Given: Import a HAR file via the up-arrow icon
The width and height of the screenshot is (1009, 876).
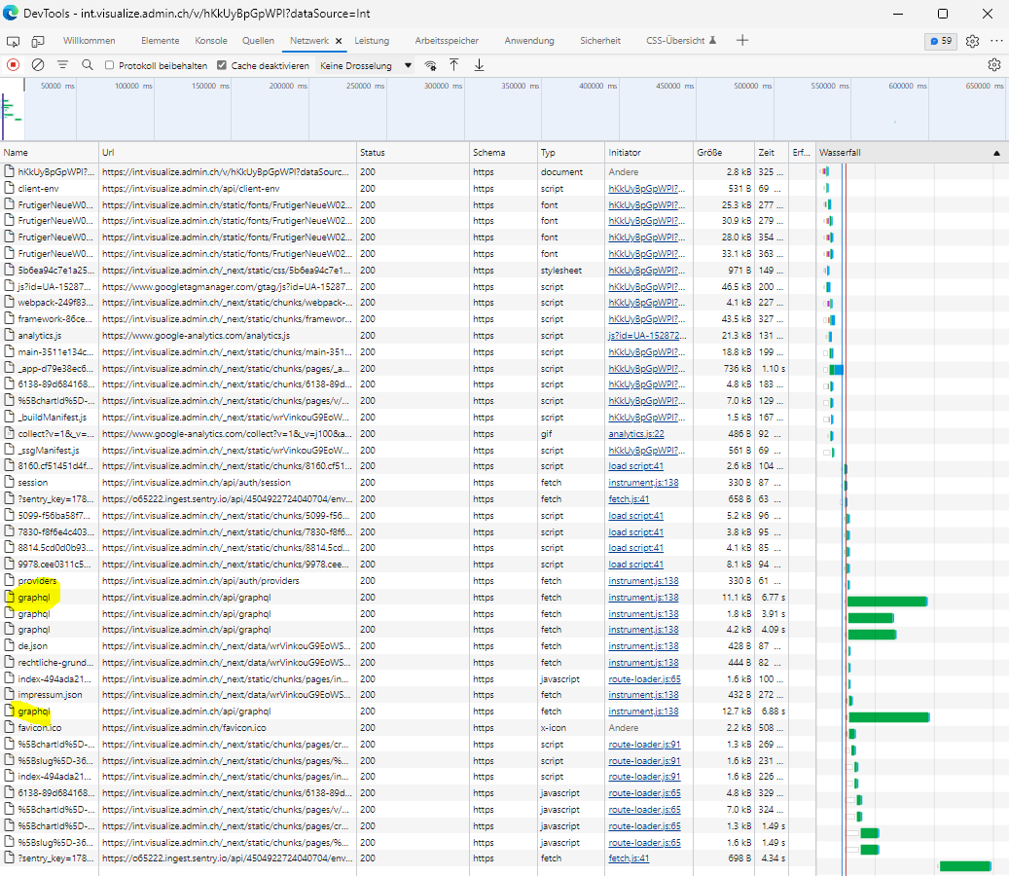Looking at the screenshot, I should 455,65.
